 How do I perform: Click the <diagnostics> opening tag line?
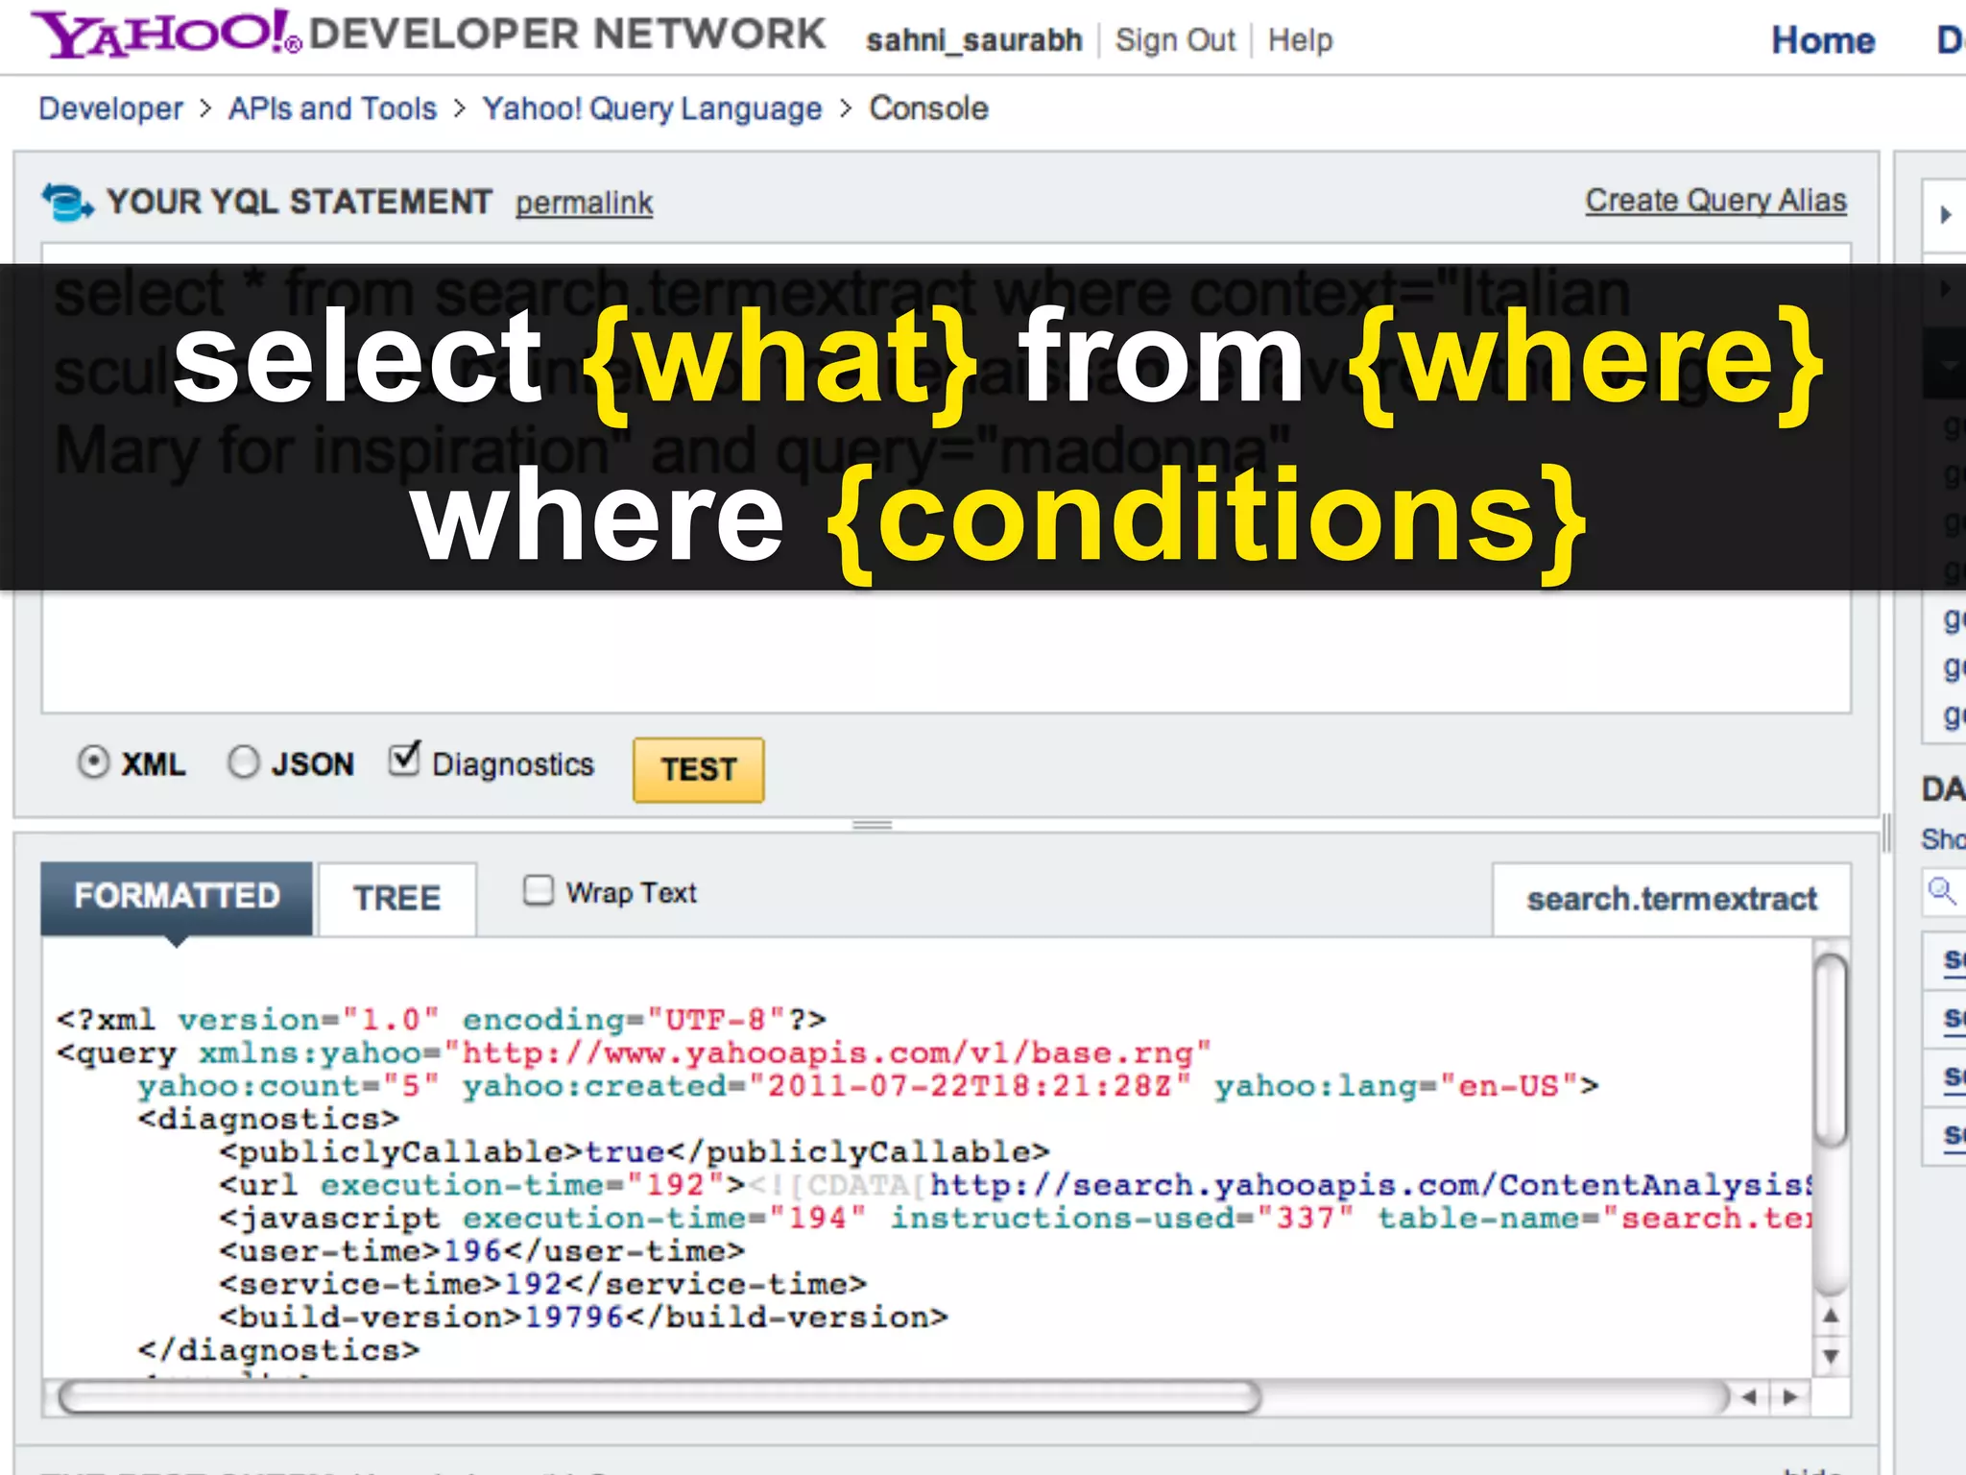268,1120
